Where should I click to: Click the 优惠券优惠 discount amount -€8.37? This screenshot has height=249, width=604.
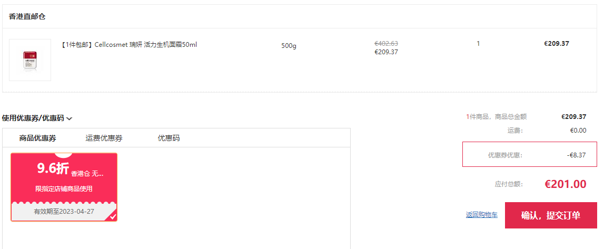[576, 155]
